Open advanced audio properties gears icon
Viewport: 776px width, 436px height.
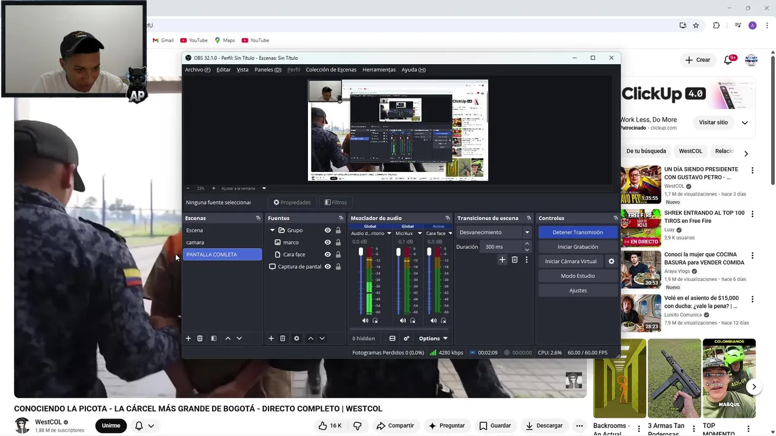click(x=406, y=339)
